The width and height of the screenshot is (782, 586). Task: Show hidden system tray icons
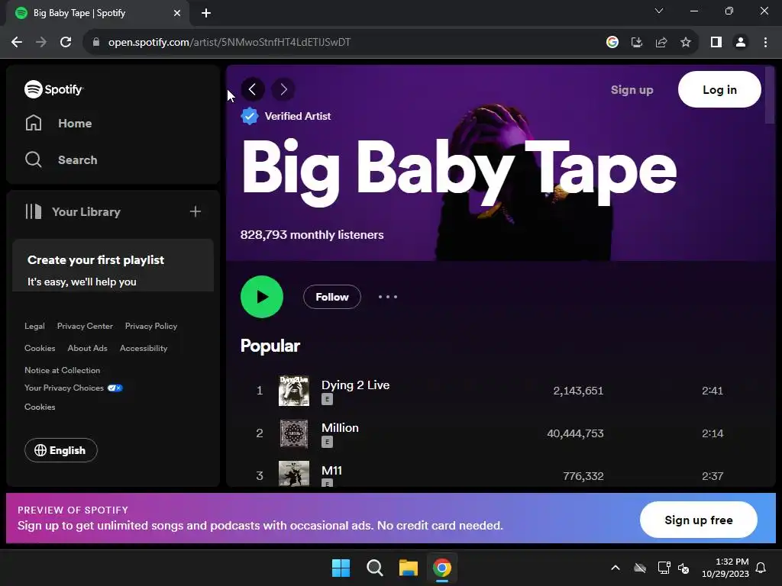(616, 568)
